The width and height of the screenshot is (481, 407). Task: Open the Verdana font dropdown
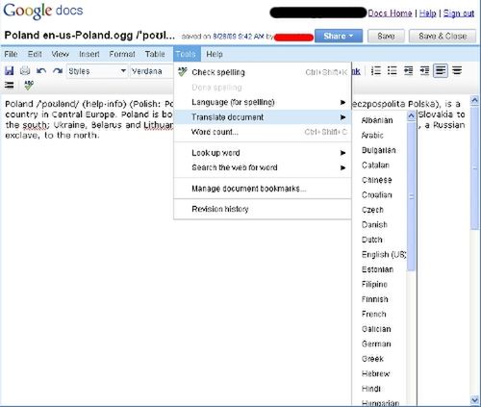(x=152, y=71)
